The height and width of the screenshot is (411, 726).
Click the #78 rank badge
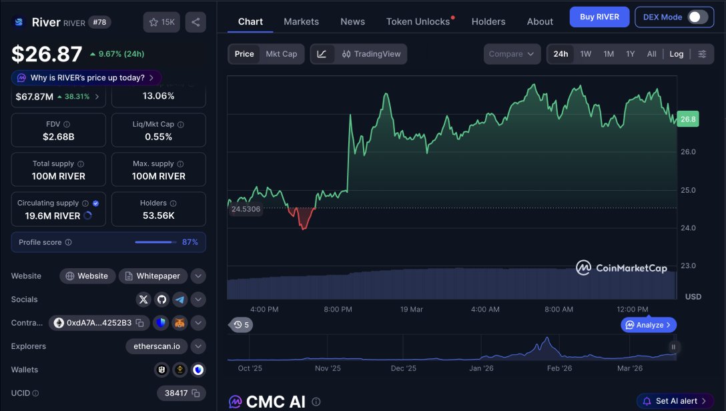click(99, 22)
